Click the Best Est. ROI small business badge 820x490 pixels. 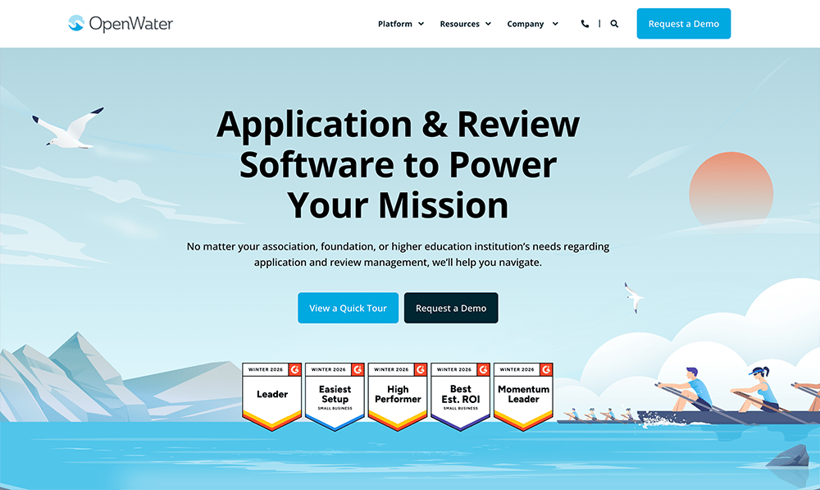pos(460,396)
